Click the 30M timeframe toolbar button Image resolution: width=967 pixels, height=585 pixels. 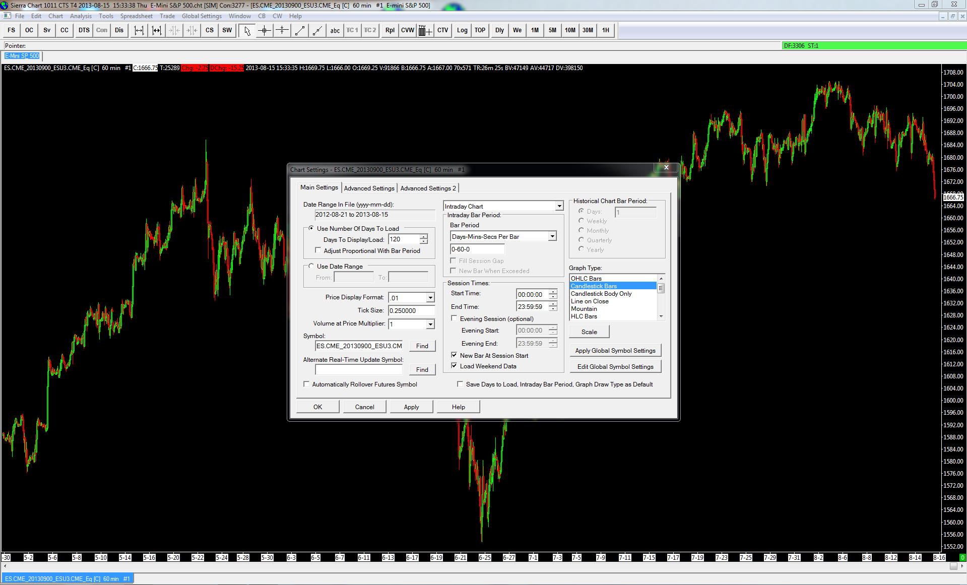588,30
